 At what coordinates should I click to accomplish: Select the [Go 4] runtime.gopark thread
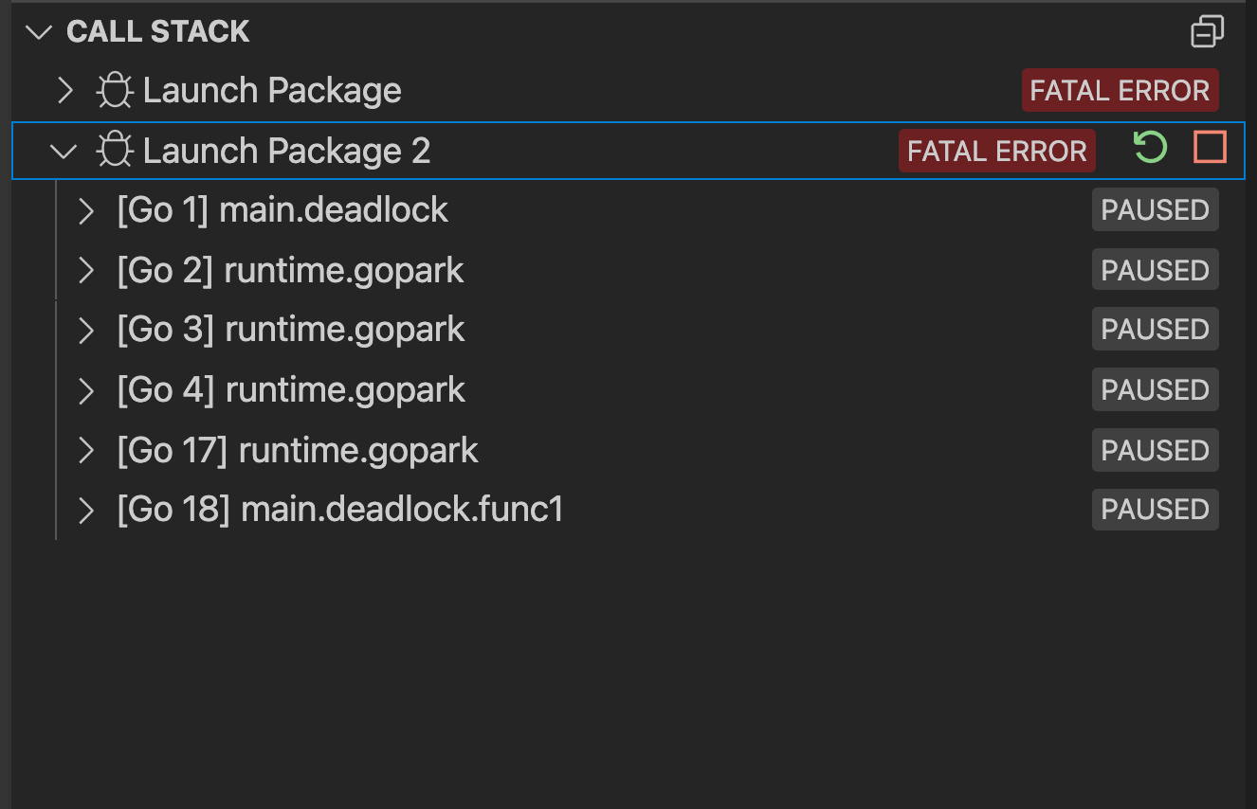(291, 390)
